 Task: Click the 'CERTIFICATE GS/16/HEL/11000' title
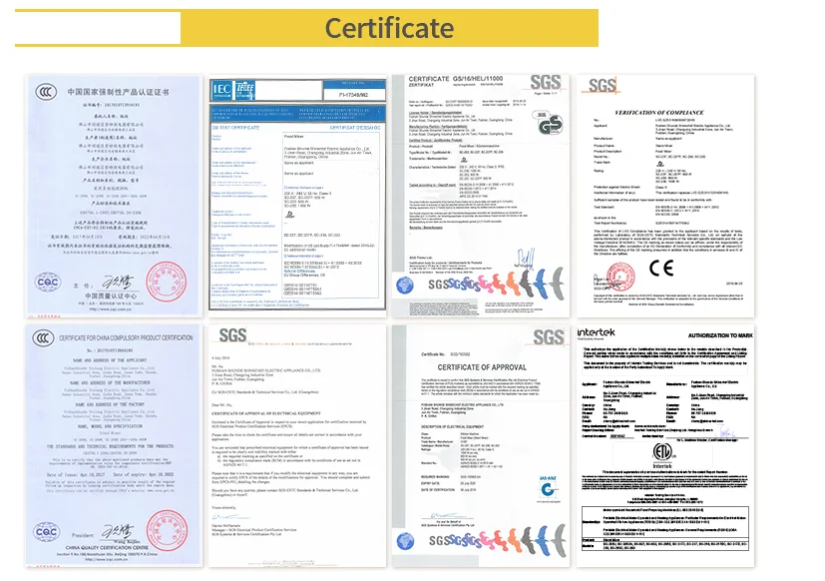pos(456,79)
